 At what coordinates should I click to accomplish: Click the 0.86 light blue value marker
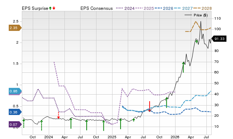[15, 91]
